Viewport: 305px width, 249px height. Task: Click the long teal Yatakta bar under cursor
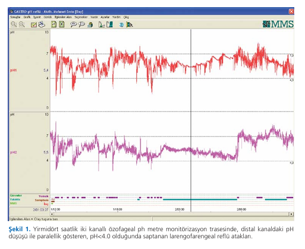click(x=200, y=200)
